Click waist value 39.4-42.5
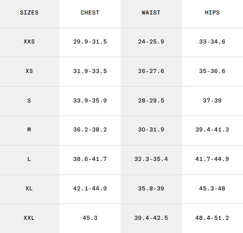This screenshot has width=243, height=233. click(x=151, y=218)
